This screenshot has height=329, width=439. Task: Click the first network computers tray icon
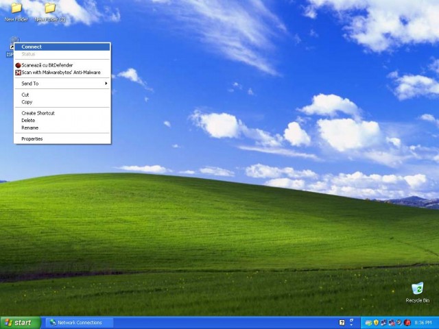[x=383, y=323]
